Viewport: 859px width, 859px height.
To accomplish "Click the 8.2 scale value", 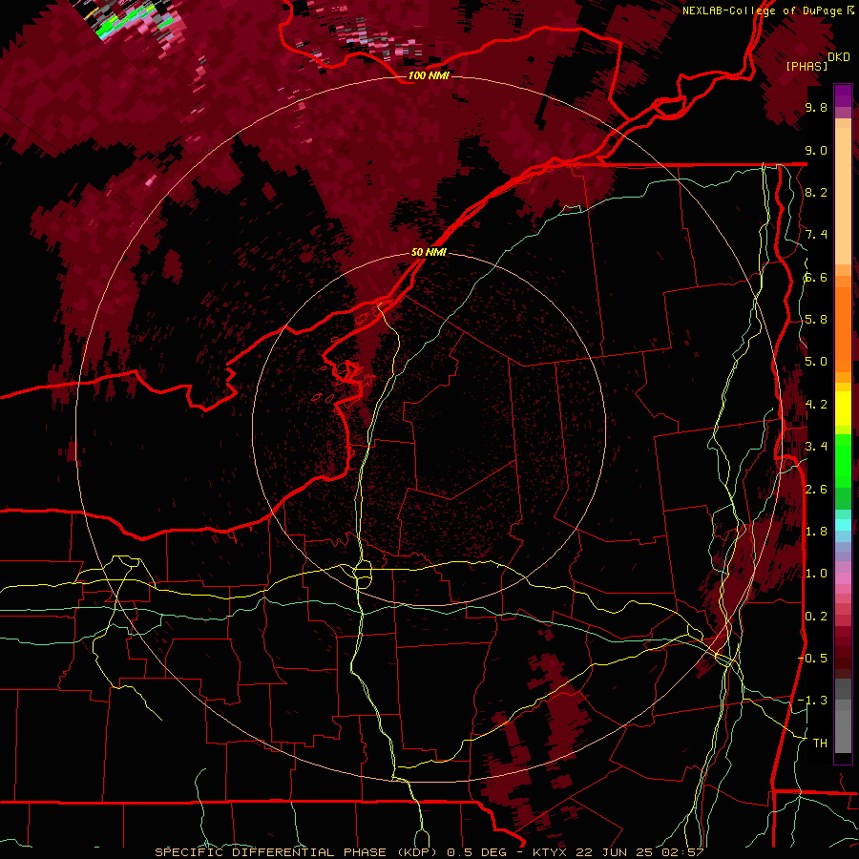I will pyautogui.click(x=816, y=192).
